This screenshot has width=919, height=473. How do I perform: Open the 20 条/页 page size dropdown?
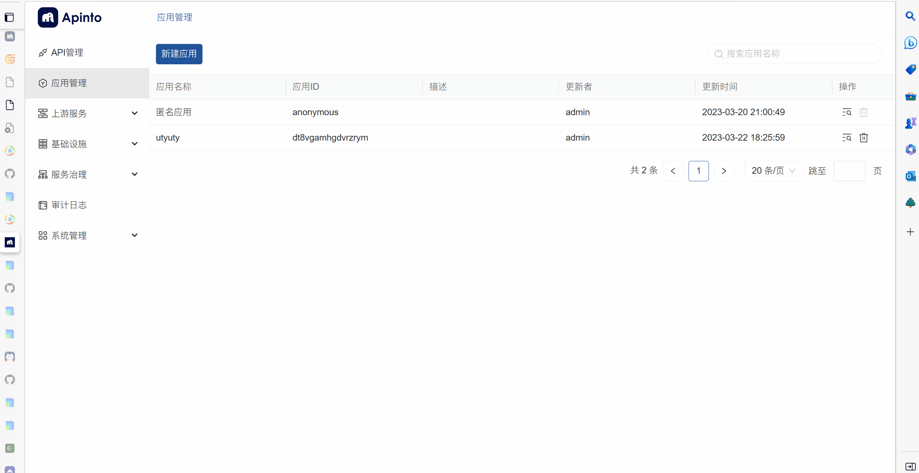tap(773, 171)
